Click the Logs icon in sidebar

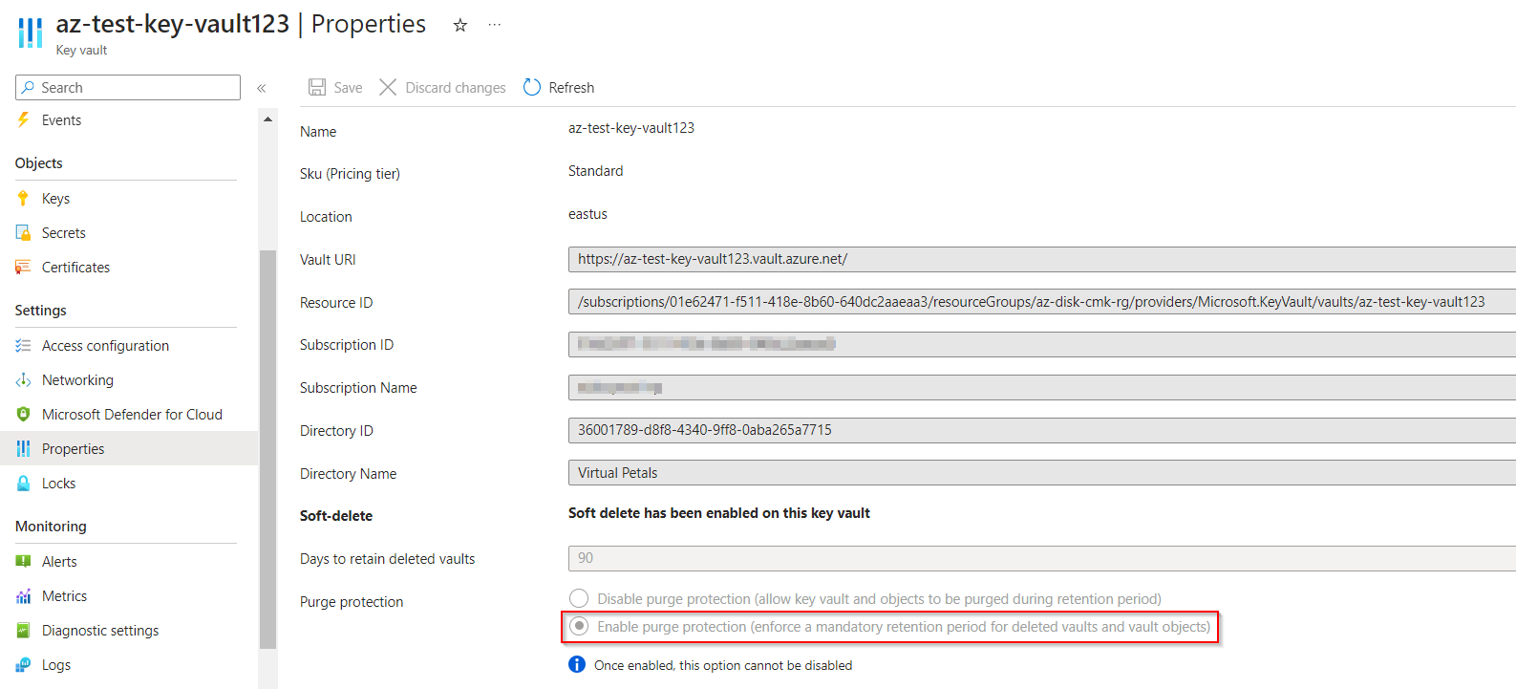click(24, 664)
